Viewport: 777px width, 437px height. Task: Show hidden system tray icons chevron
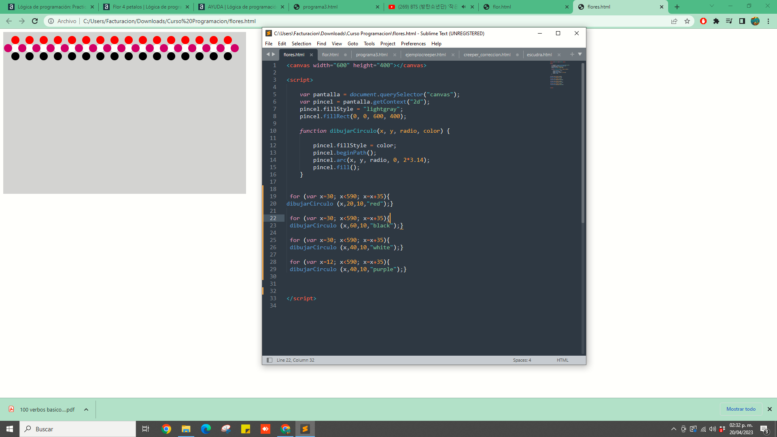(674, 429)
